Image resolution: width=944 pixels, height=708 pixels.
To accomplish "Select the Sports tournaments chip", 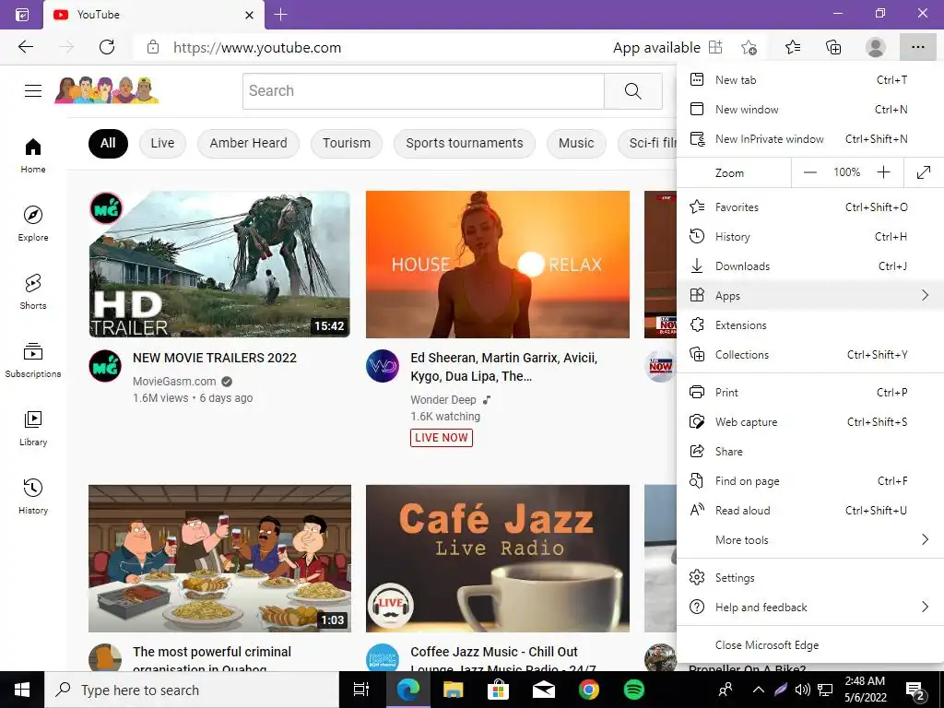I will (465, 143).
